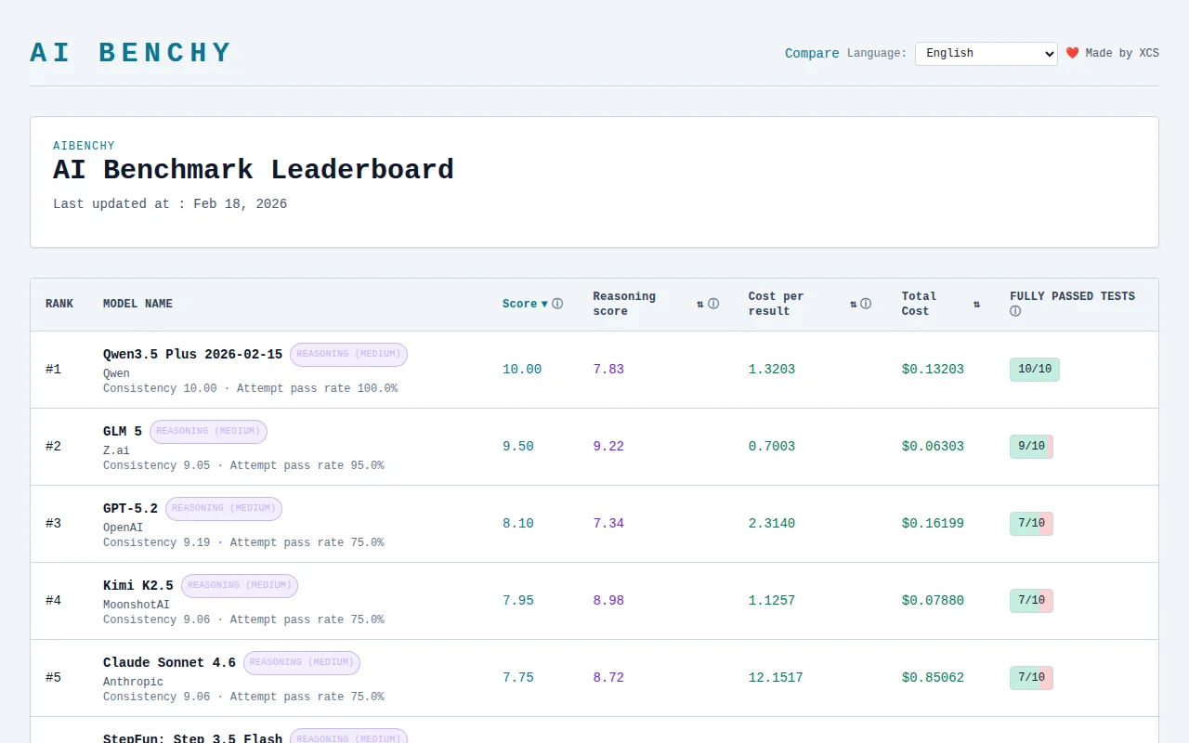The height and width of the screenshot is (743, 1189).
Task: Click the MoonshotAI provider label
Action: coord(137,605)
